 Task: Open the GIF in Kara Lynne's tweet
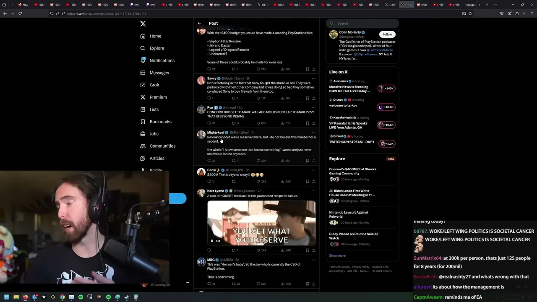(261, 223)
